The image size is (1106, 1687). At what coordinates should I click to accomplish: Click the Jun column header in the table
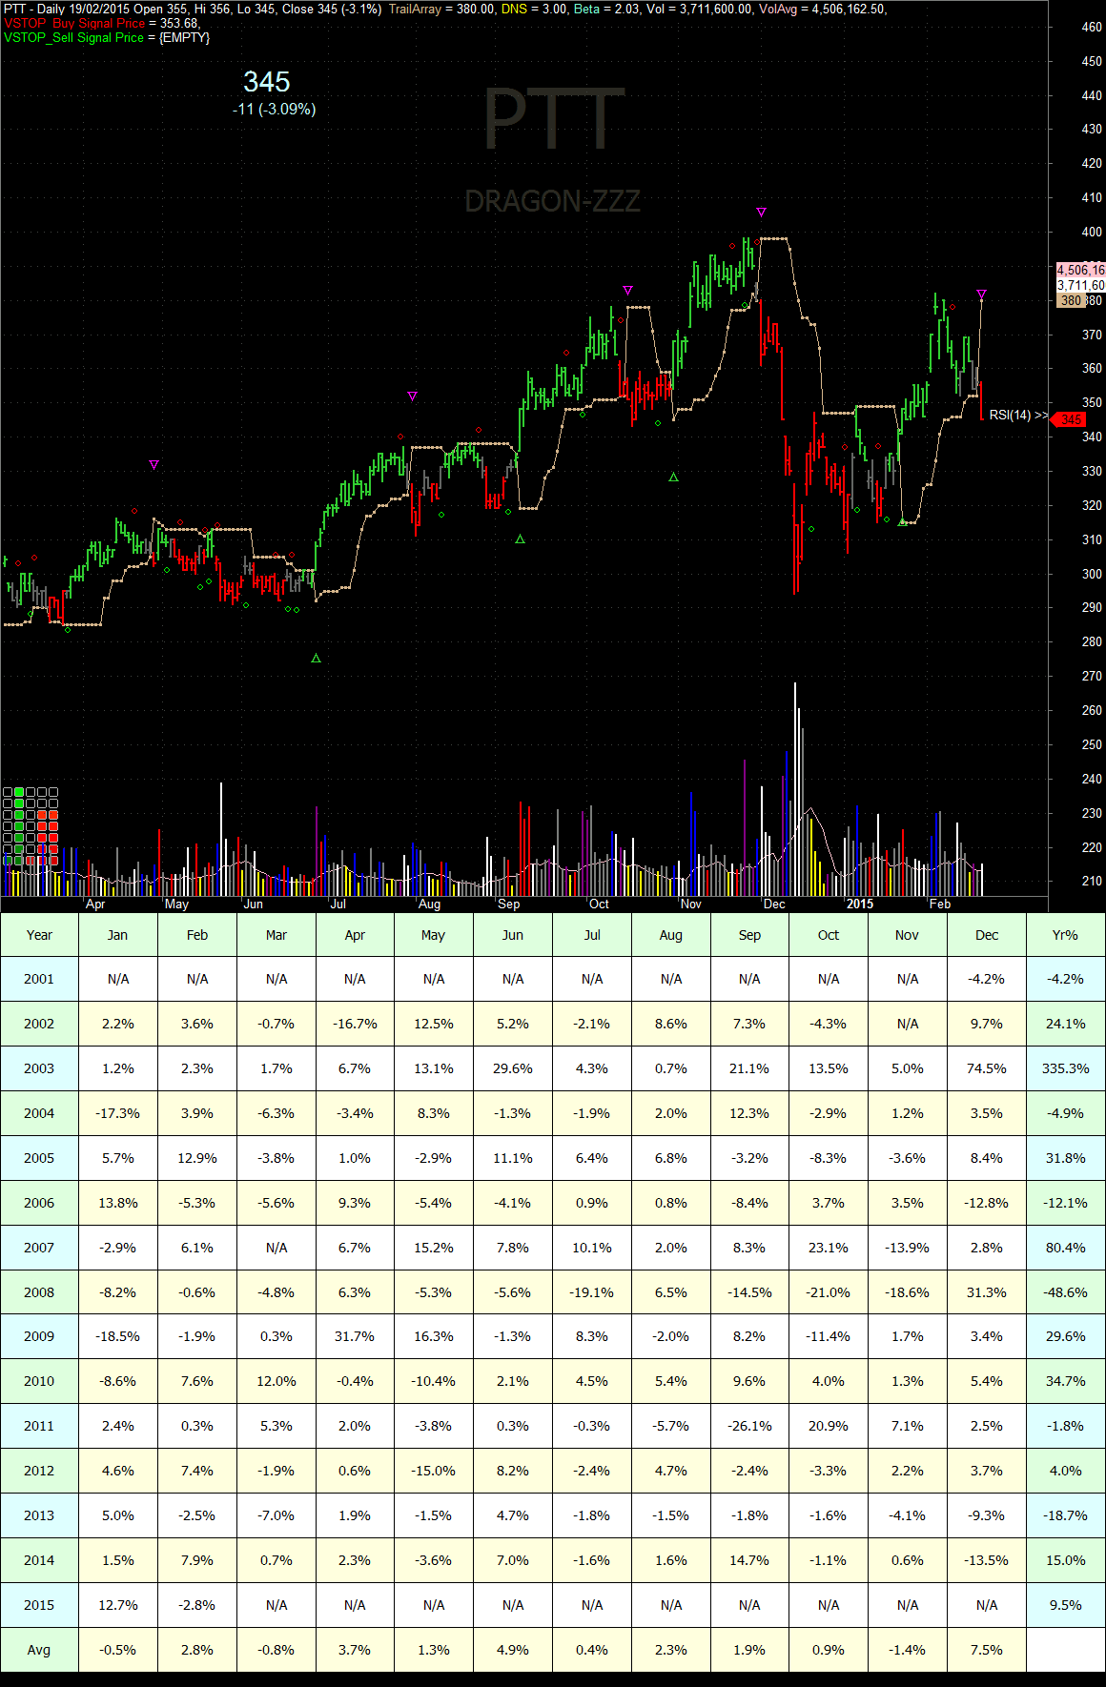[513, 935]
